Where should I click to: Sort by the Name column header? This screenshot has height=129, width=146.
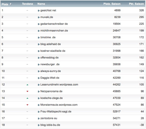pos(41,4)
